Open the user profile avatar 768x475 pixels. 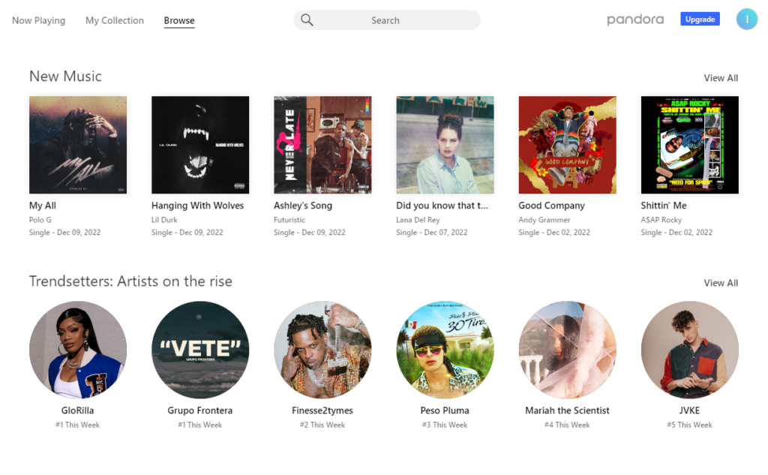[x=746, y=20]
